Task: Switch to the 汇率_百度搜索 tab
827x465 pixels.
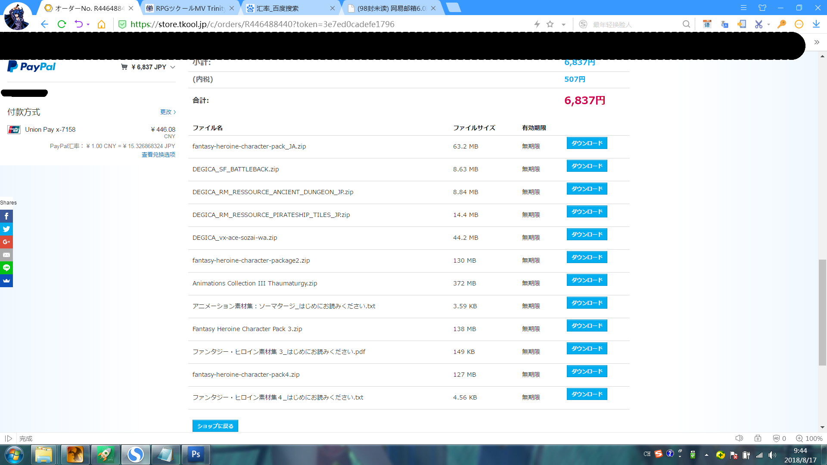Action: point(291,8)
